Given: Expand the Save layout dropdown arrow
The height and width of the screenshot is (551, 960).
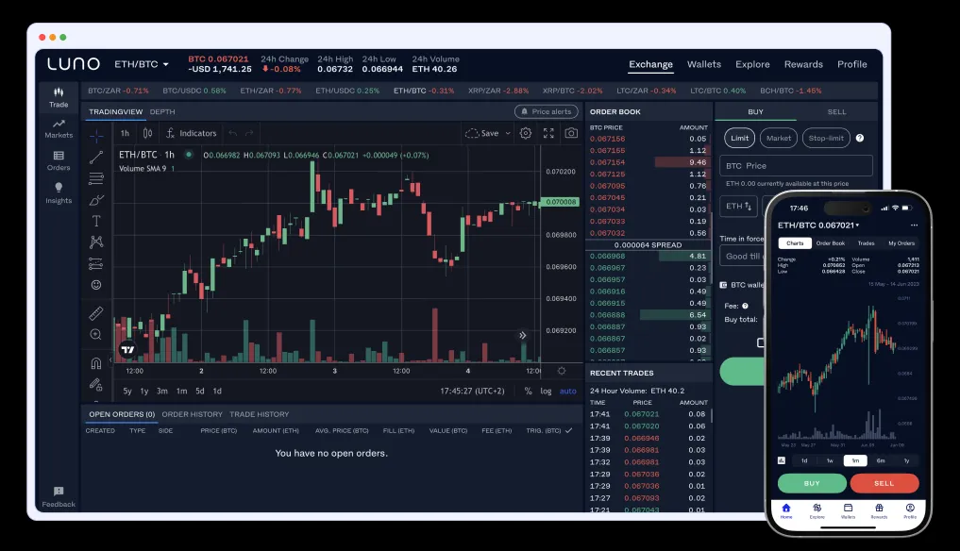Looking at the screenshot, I should pos(506,133).
